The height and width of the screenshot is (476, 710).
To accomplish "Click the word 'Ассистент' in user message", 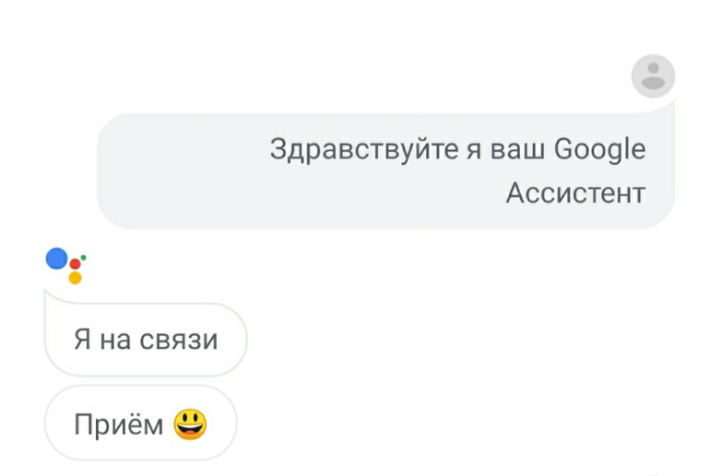I will (575, 193).
